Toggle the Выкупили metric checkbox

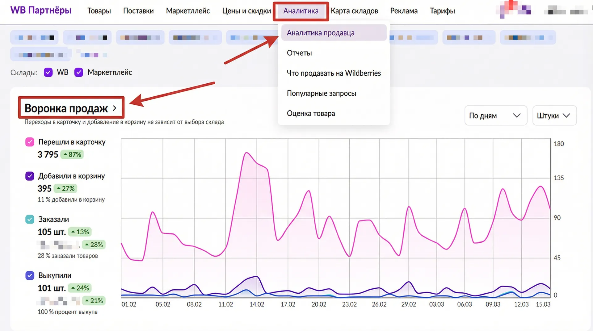[29, 275]
